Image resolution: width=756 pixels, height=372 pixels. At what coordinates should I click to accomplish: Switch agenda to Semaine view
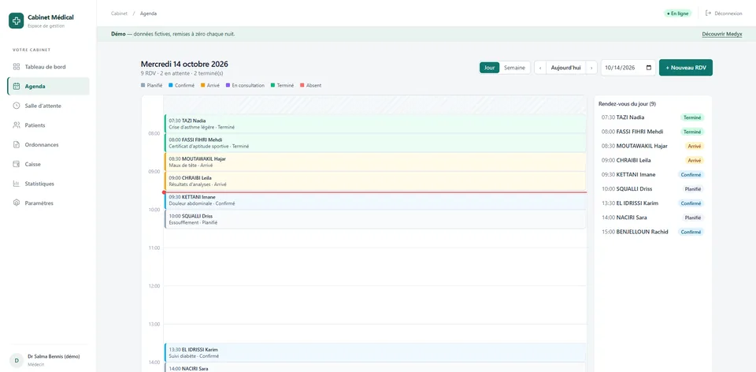[x=514, y=68]
